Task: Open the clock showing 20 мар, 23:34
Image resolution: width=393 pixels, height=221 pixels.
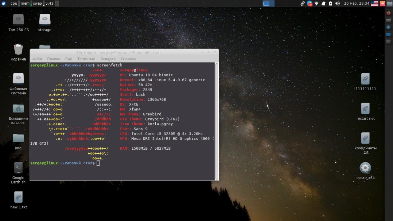Action: point(356,3)
